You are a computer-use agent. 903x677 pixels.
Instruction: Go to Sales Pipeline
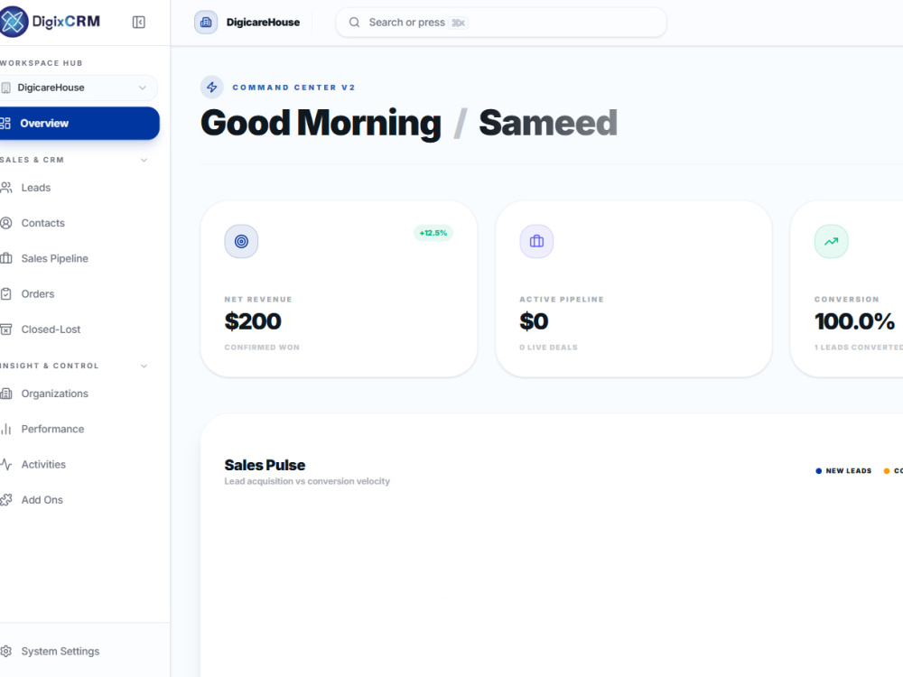(x=55, y=258)
